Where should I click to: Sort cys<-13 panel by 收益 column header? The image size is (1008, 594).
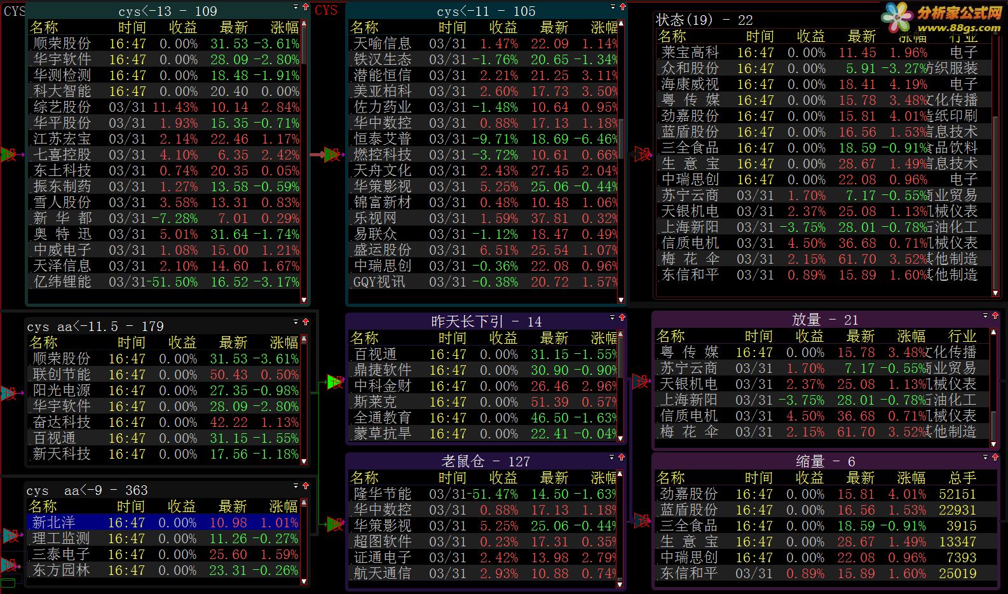point(183,27)
